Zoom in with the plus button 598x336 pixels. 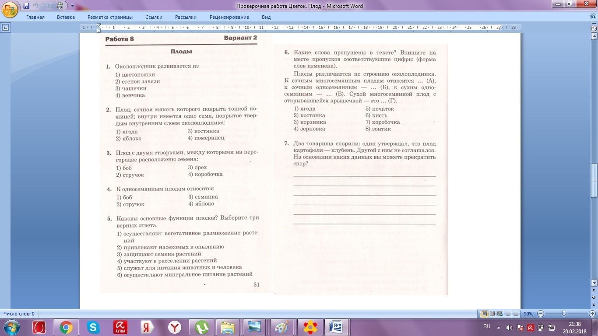click(593, 314)
